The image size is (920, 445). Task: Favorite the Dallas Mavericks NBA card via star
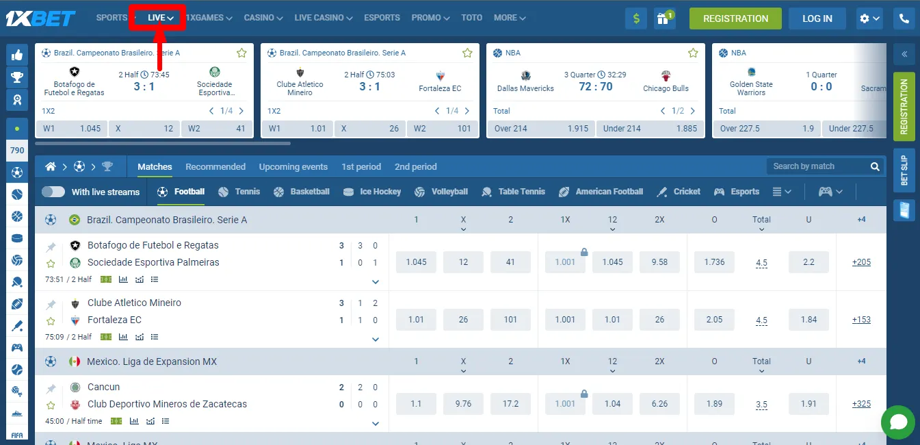click(693, 52)
